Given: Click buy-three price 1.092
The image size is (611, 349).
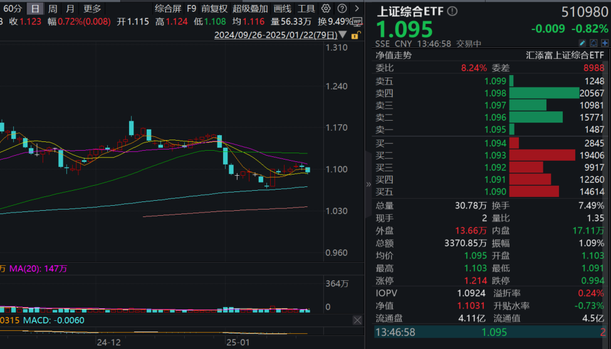Looking at the screenshot, I should pos(495,167).
